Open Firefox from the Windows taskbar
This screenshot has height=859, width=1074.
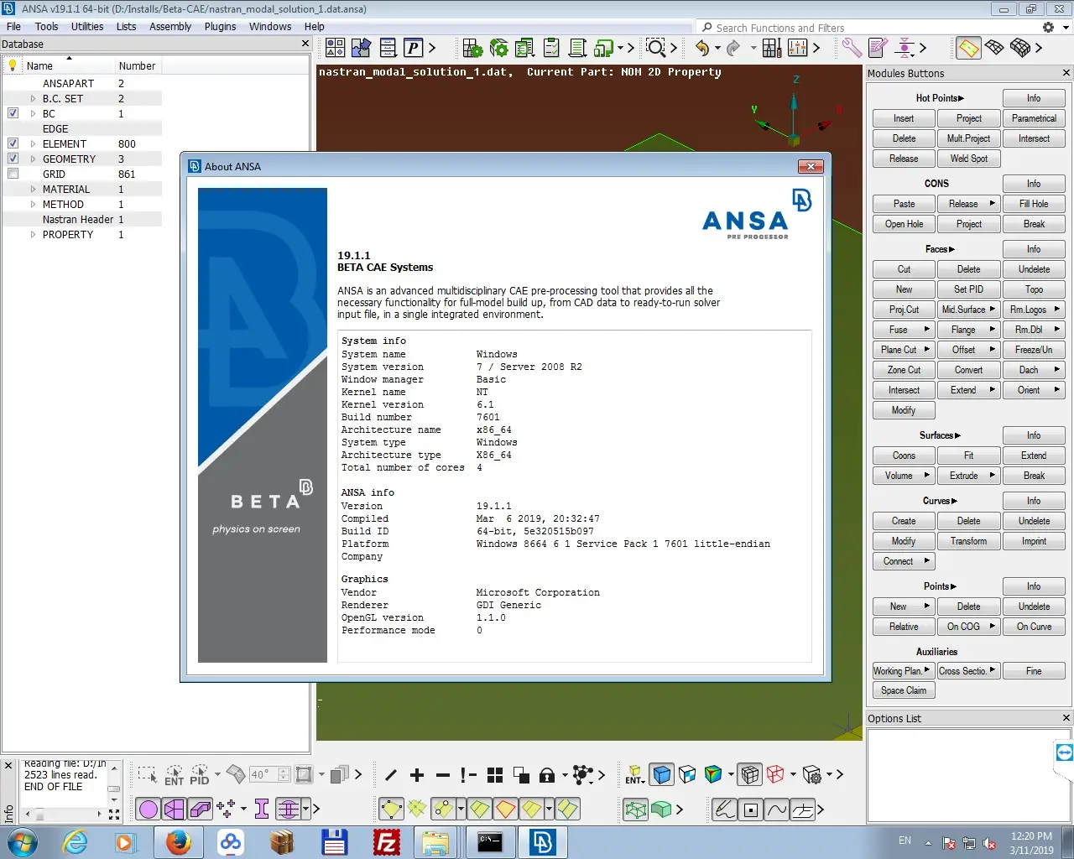pos(178,841)
